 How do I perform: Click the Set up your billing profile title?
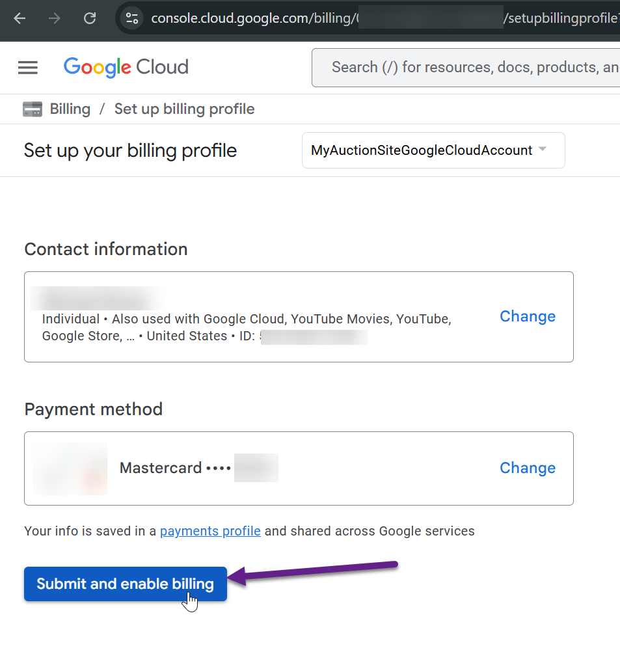pyautogui.click(x=130, y=150)
